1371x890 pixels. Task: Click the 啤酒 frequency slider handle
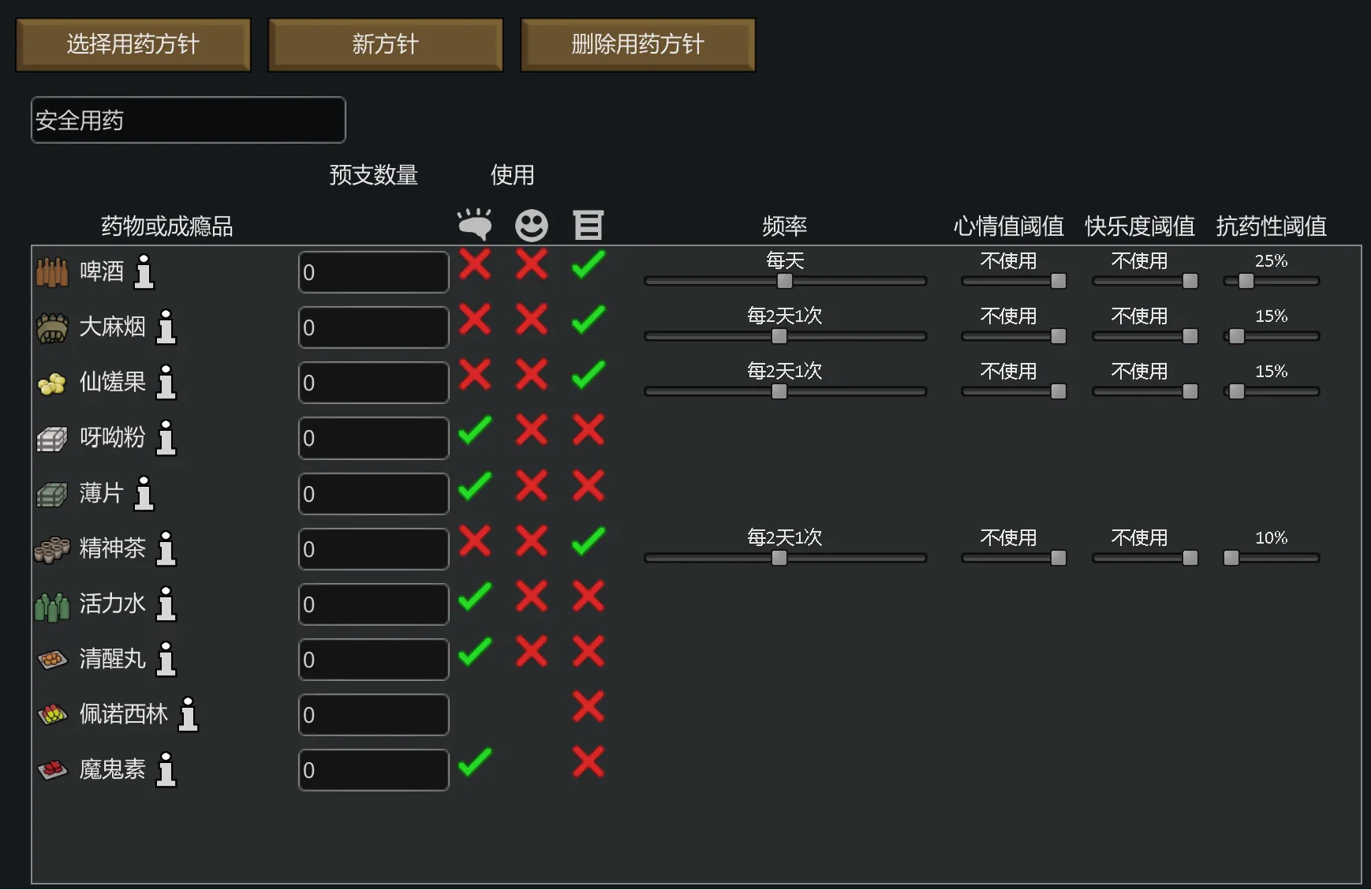(785, 281)
